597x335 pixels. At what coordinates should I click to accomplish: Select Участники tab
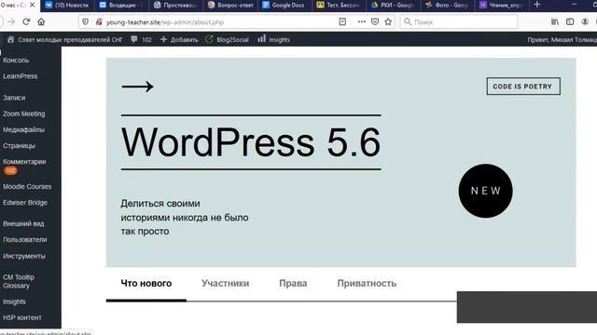[x=226, y=283]
